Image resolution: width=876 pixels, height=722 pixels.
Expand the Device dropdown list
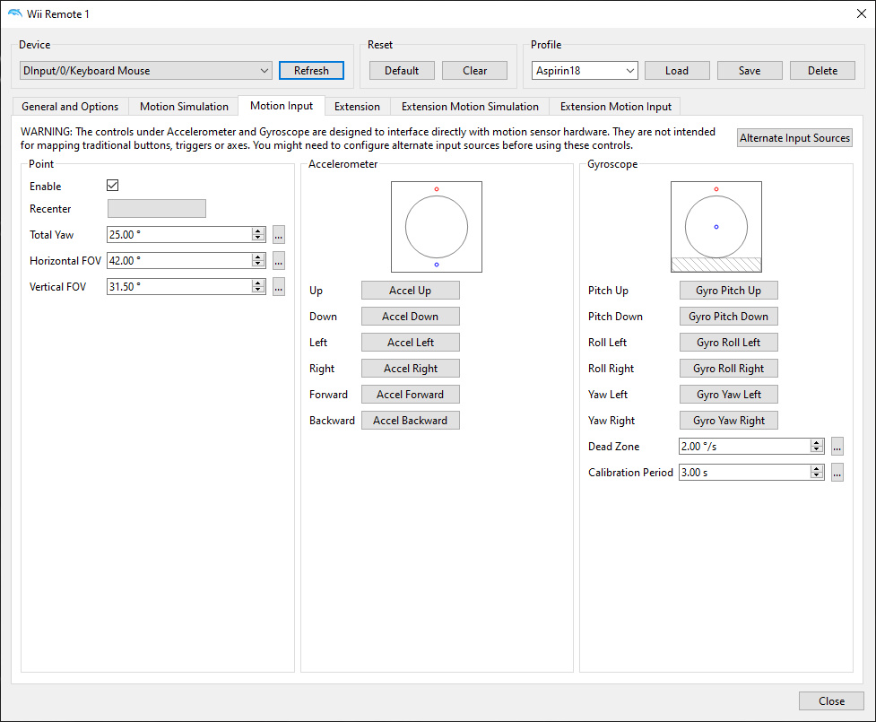(x=265, y=71)
